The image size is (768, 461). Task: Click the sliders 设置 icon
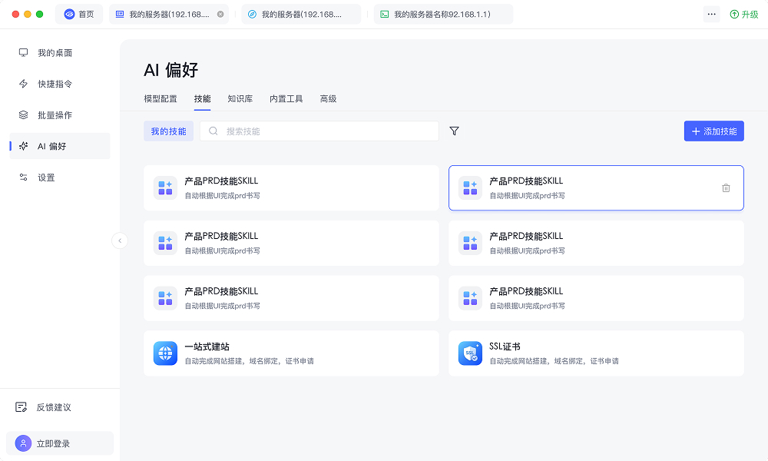(23, 177)
